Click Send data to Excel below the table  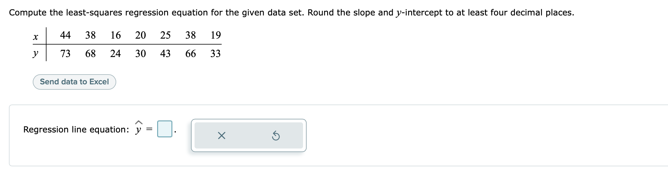click(74, 81)
